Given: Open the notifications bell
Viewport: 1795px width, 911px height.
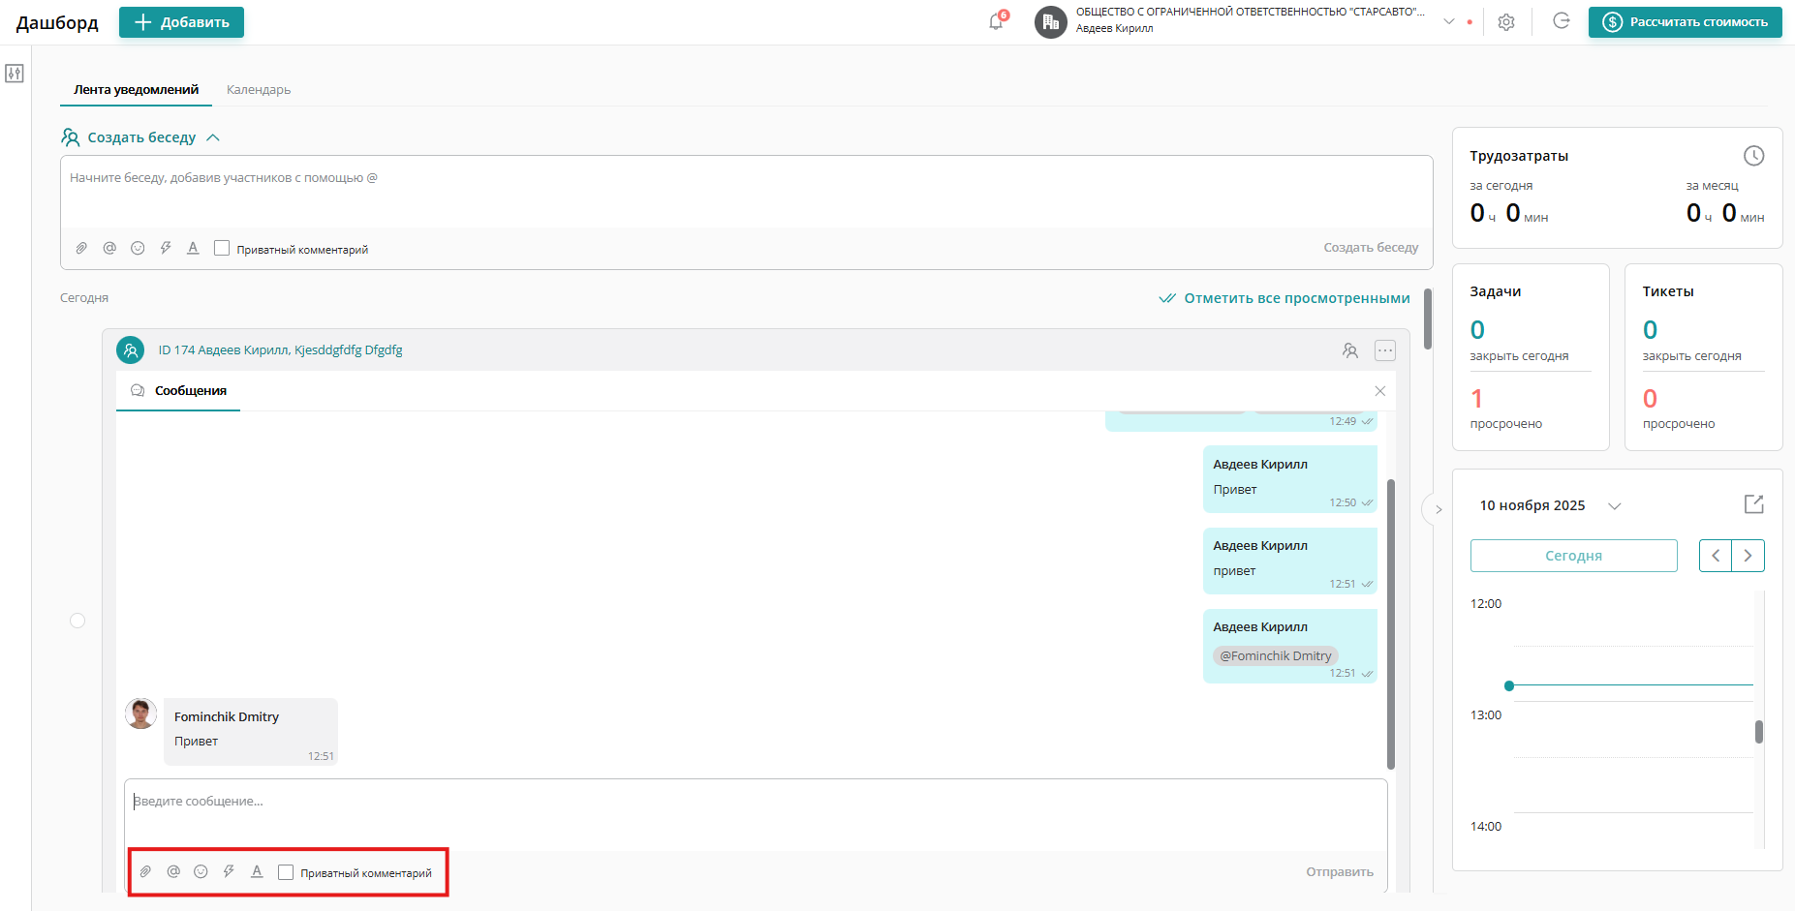Looking at the screenshot, I should [x=997, y=21].
